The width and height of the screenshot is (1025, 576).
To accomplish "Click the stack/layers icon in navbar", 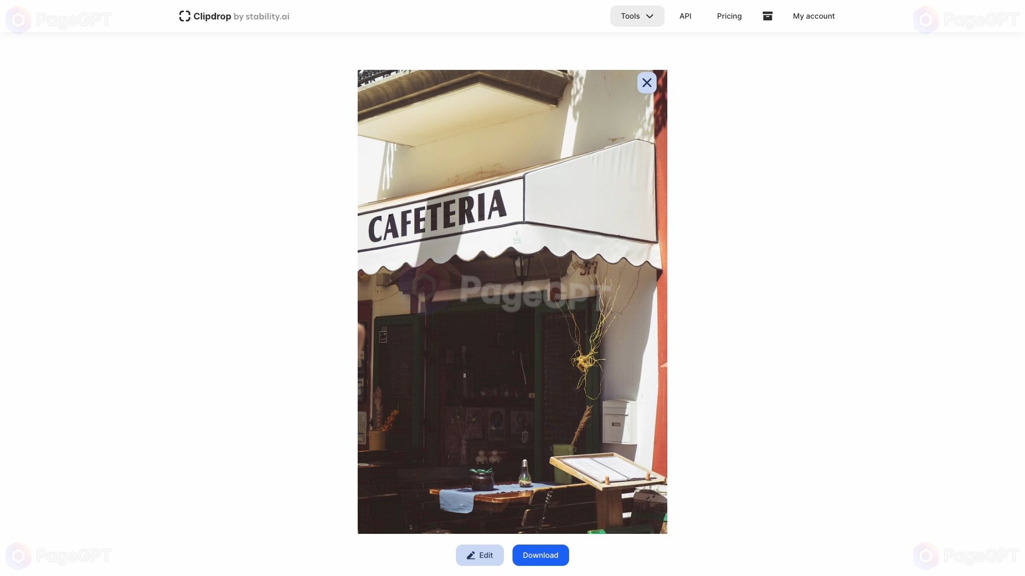I will click(x=767, y=15).
